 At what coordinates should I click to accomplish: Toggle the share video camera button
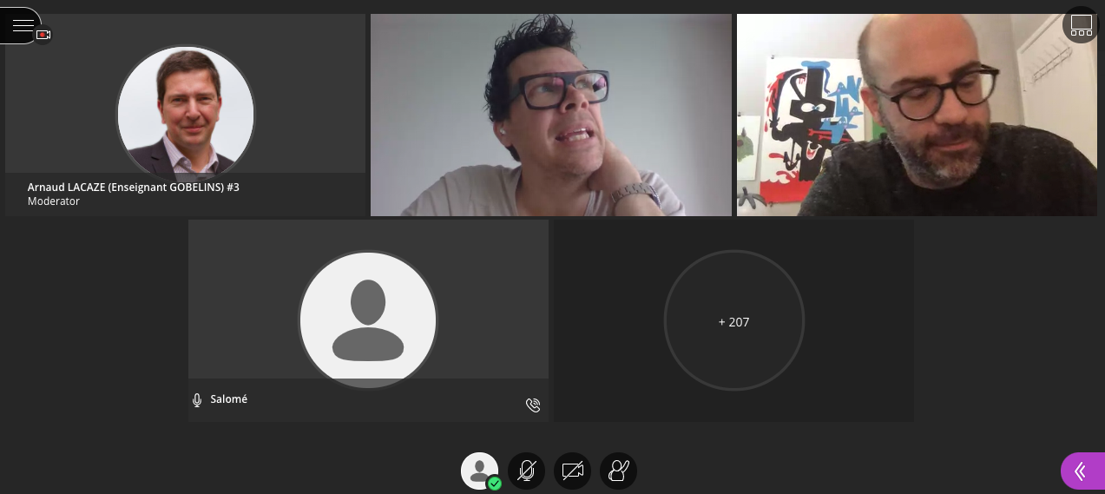coord(572,471)
